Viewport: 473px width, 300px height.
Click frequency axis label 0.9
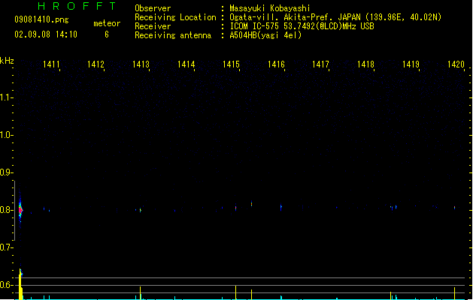(x=6, y=172)
